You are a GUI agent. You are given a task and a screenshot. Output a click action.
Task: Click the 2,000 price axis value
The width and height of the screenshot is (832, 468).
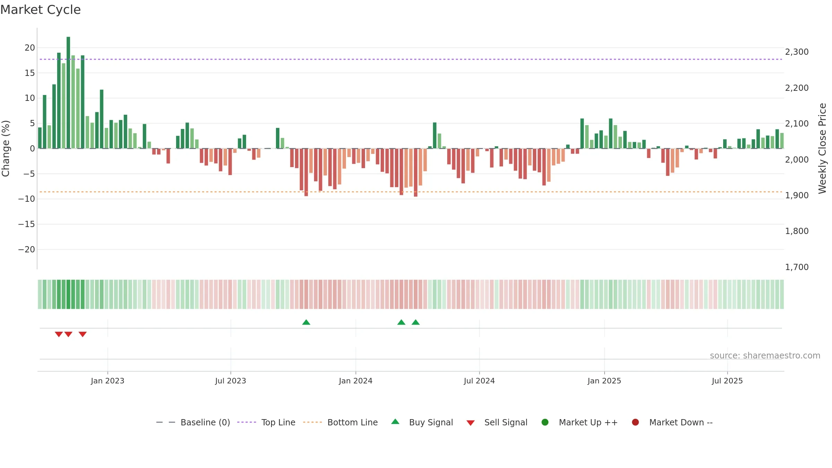[x=797, y=160]
